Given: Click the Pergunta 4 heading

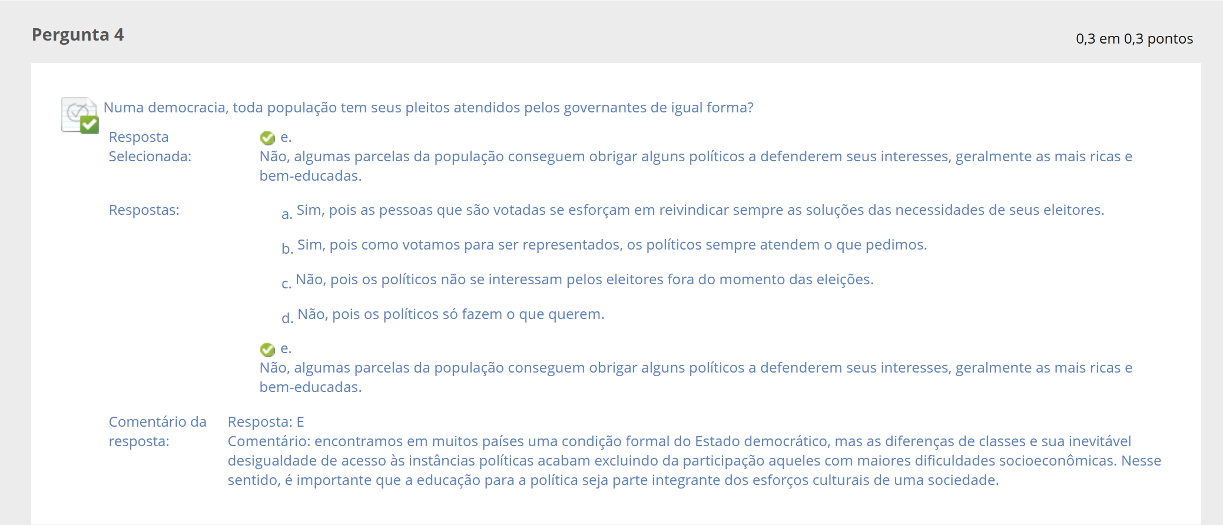Looking at the screenshot, I should pyautogui.click(x=78, y=35).
